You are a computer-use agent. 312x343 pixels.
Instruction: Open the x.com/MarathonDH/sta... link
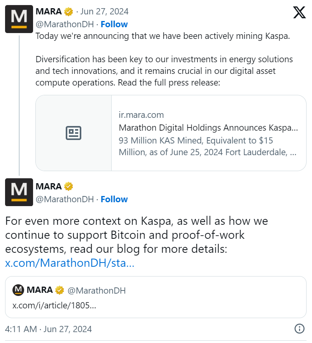click(70, 263)
